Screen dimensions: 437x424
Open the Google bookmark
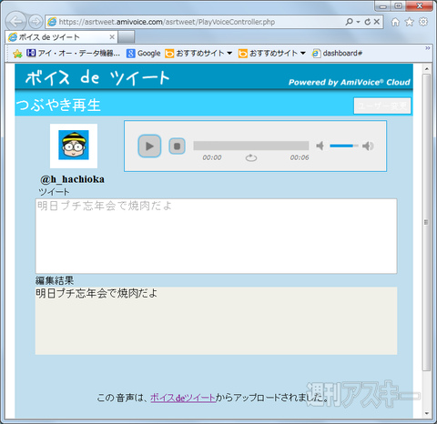(x=143, y=54)
